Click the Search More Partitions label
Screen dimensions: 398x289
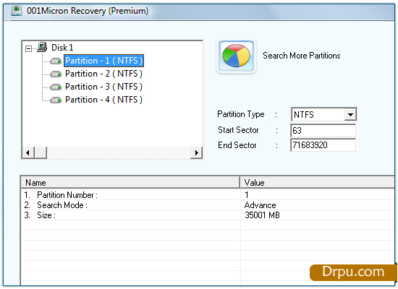(x=302, y=56)
